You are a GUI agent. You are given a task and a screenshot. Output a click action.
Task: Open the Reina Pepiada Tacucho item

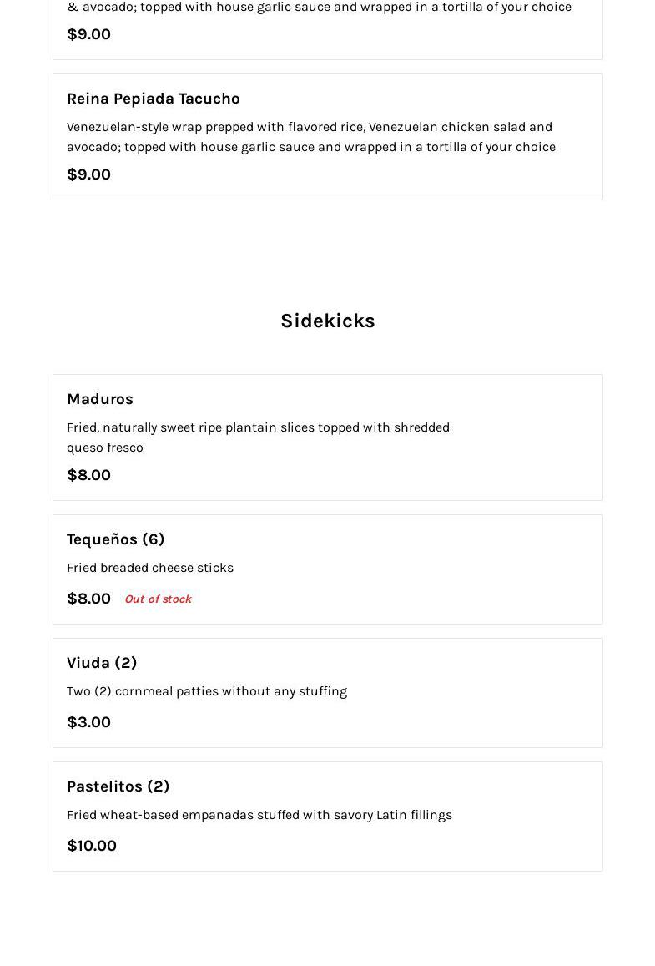pyautogui.click(x=154, y=99)
